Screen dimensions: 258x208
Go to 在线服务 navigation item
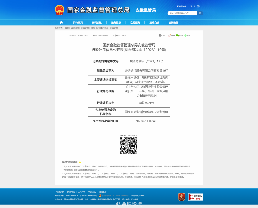[x=135, y=23]
